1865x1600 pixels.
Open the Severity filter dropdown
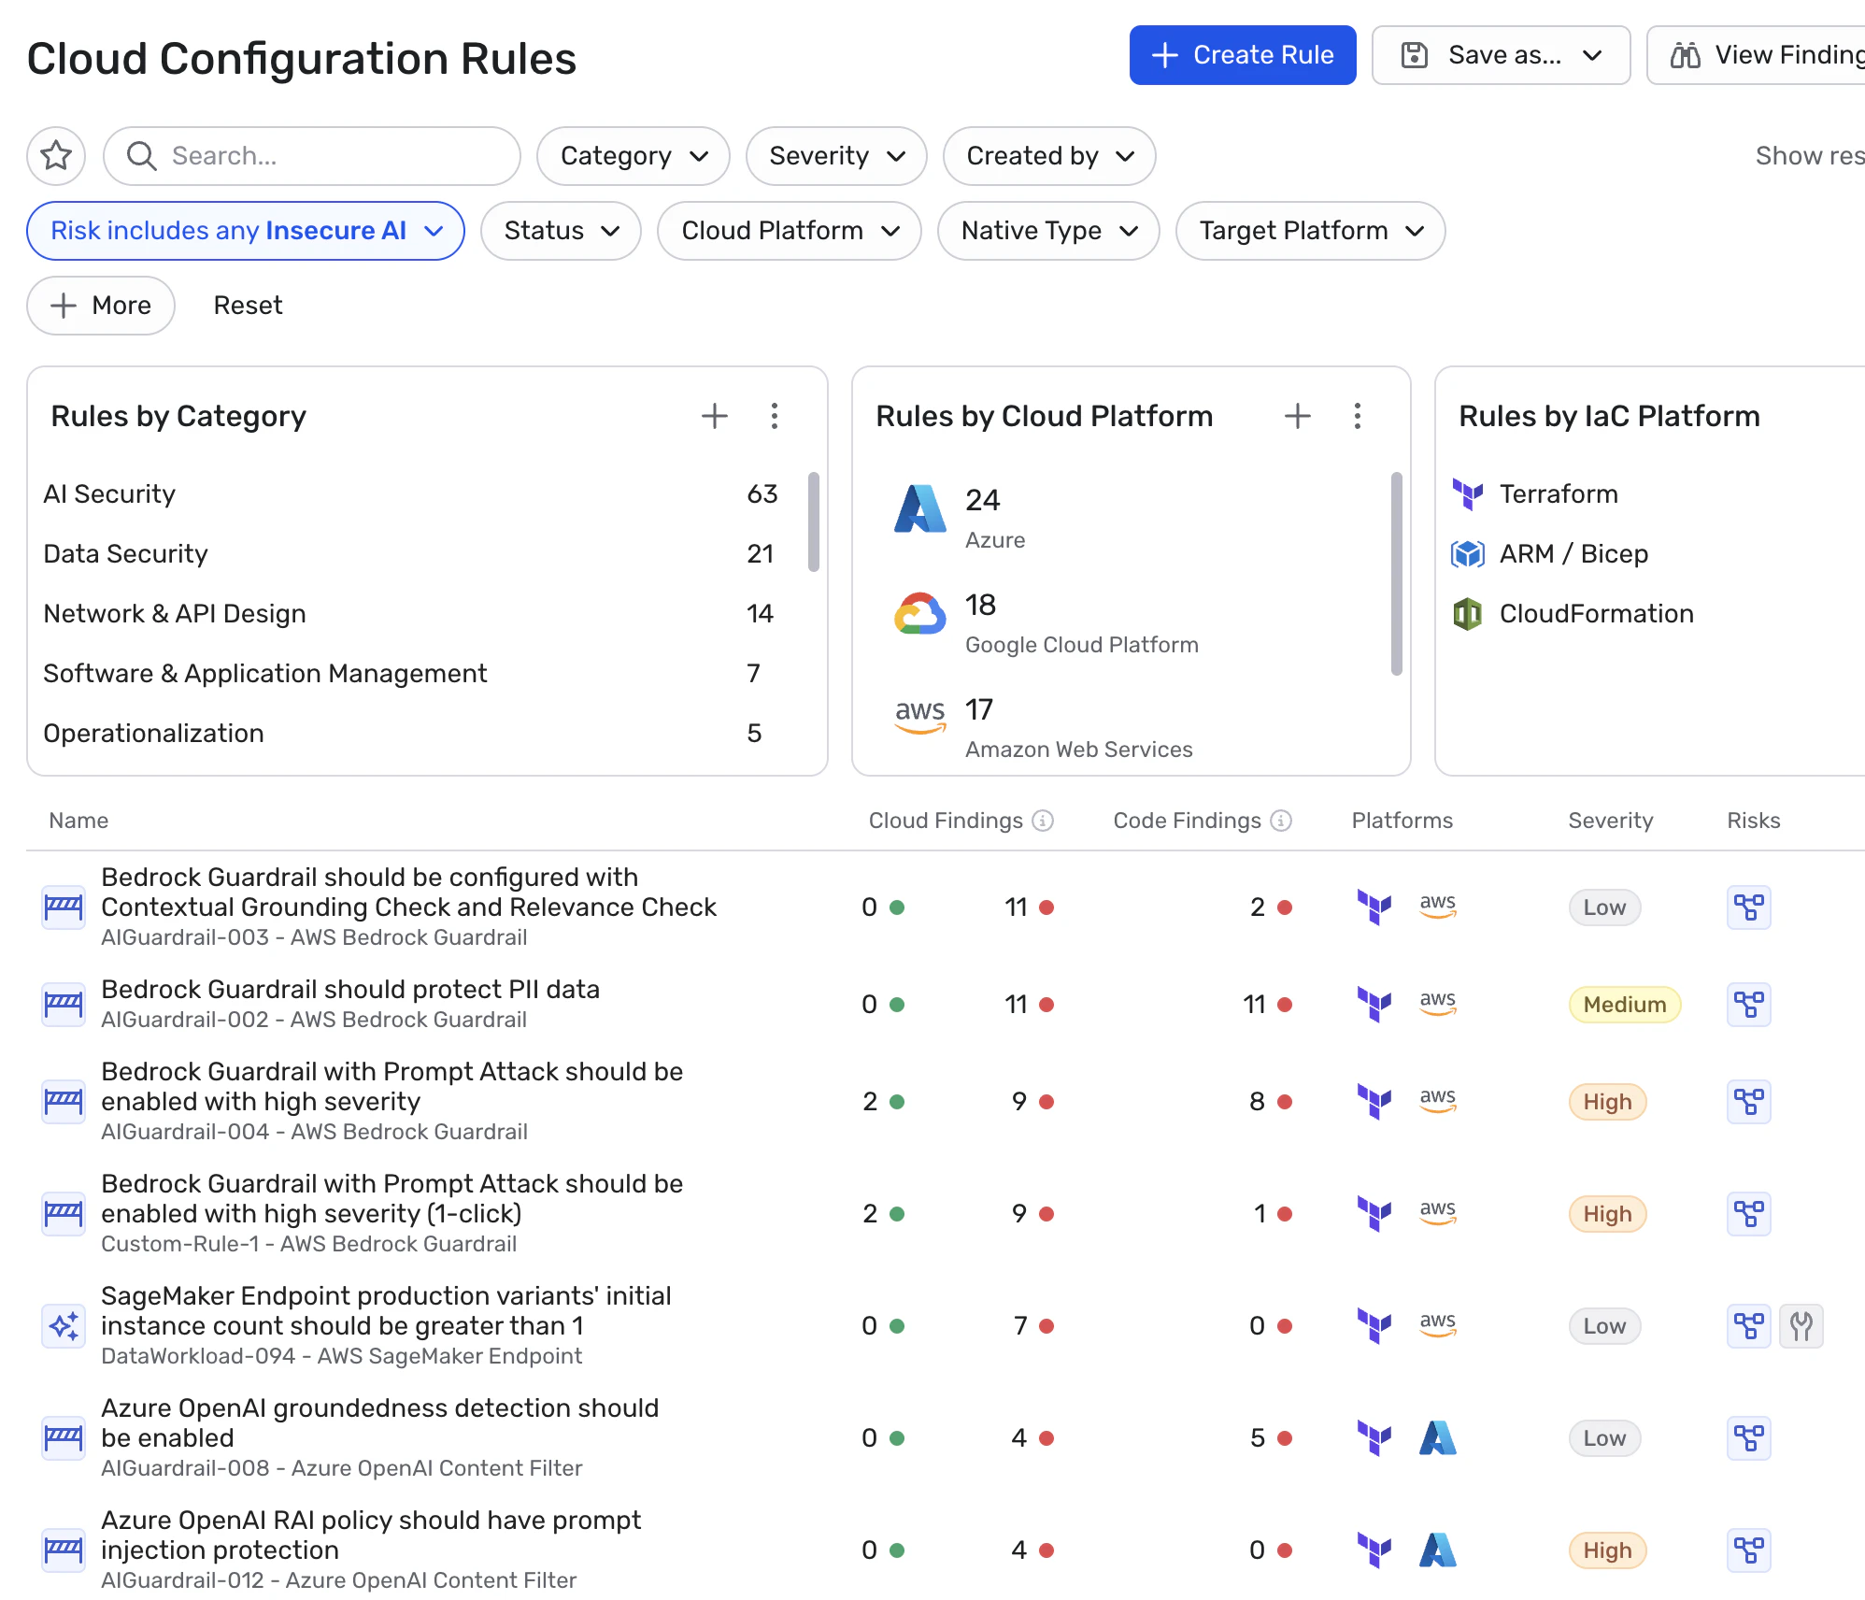[835, 155]
